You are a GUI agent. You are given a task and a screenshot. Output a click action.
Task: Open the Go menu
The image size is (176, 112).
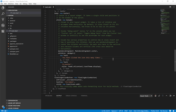tap(21, 4)
